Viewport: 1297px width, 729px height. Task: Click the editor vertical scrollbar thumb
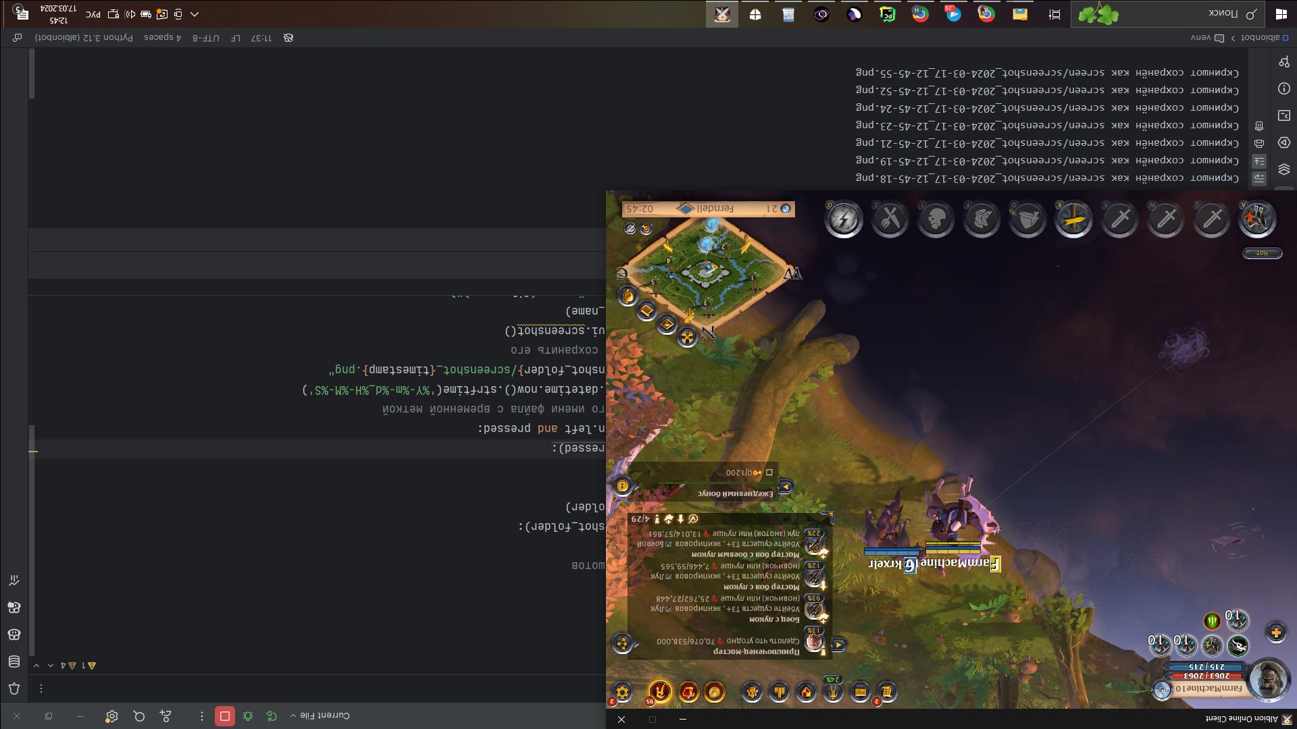32,540
